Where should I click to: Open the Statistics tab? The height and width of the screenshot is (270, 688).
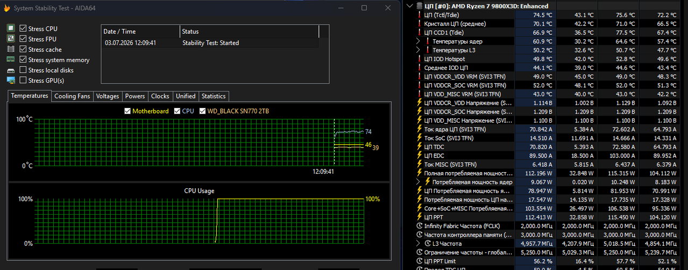tap(214, 96)
